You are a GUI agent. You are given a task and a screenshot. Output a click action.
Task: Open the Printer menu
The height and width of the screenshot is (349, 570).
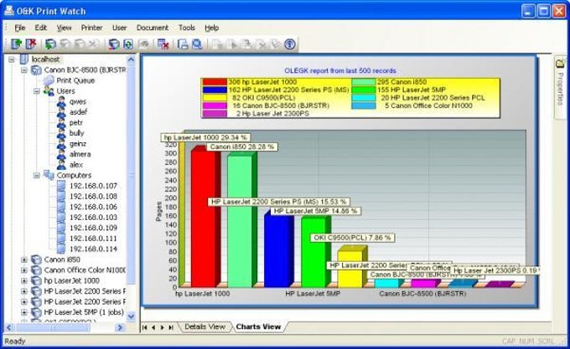tap(91, 28)
